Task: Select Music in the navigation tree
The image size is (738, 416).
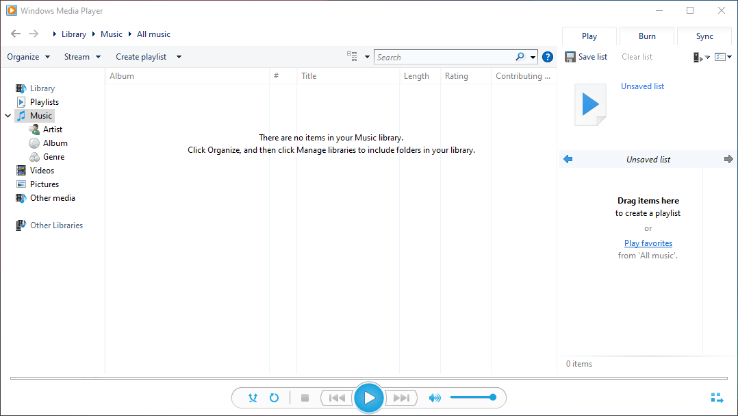Action: coord(35,115)
